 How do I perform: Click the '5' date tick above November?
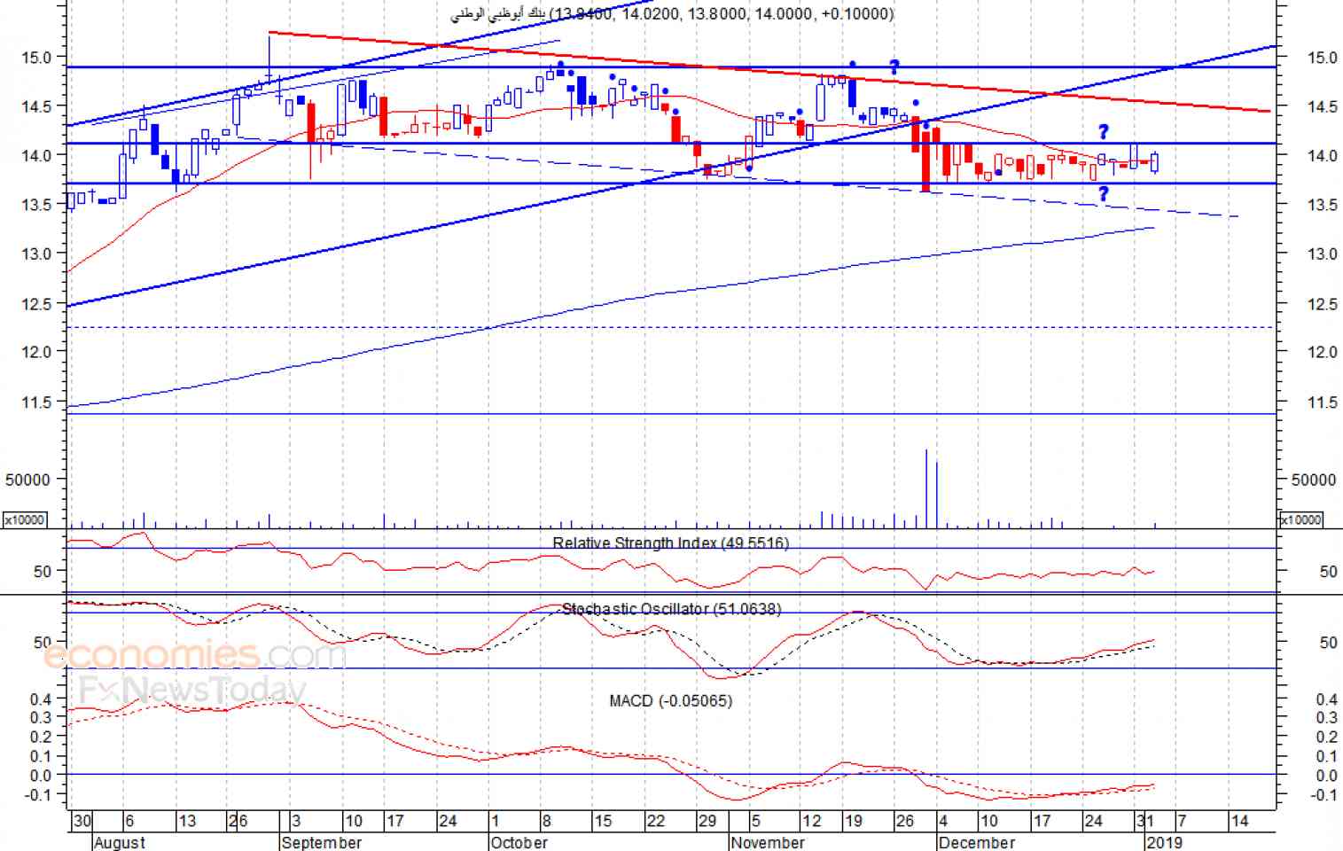(x=755, y=821)
